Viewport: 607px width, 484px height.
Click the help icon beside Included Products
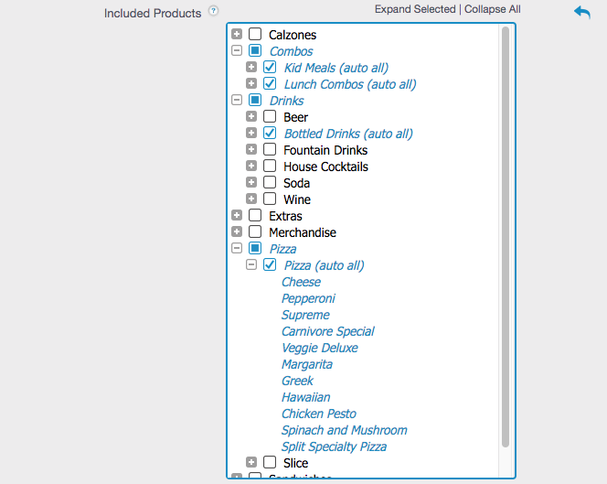(x=213, y=11)
